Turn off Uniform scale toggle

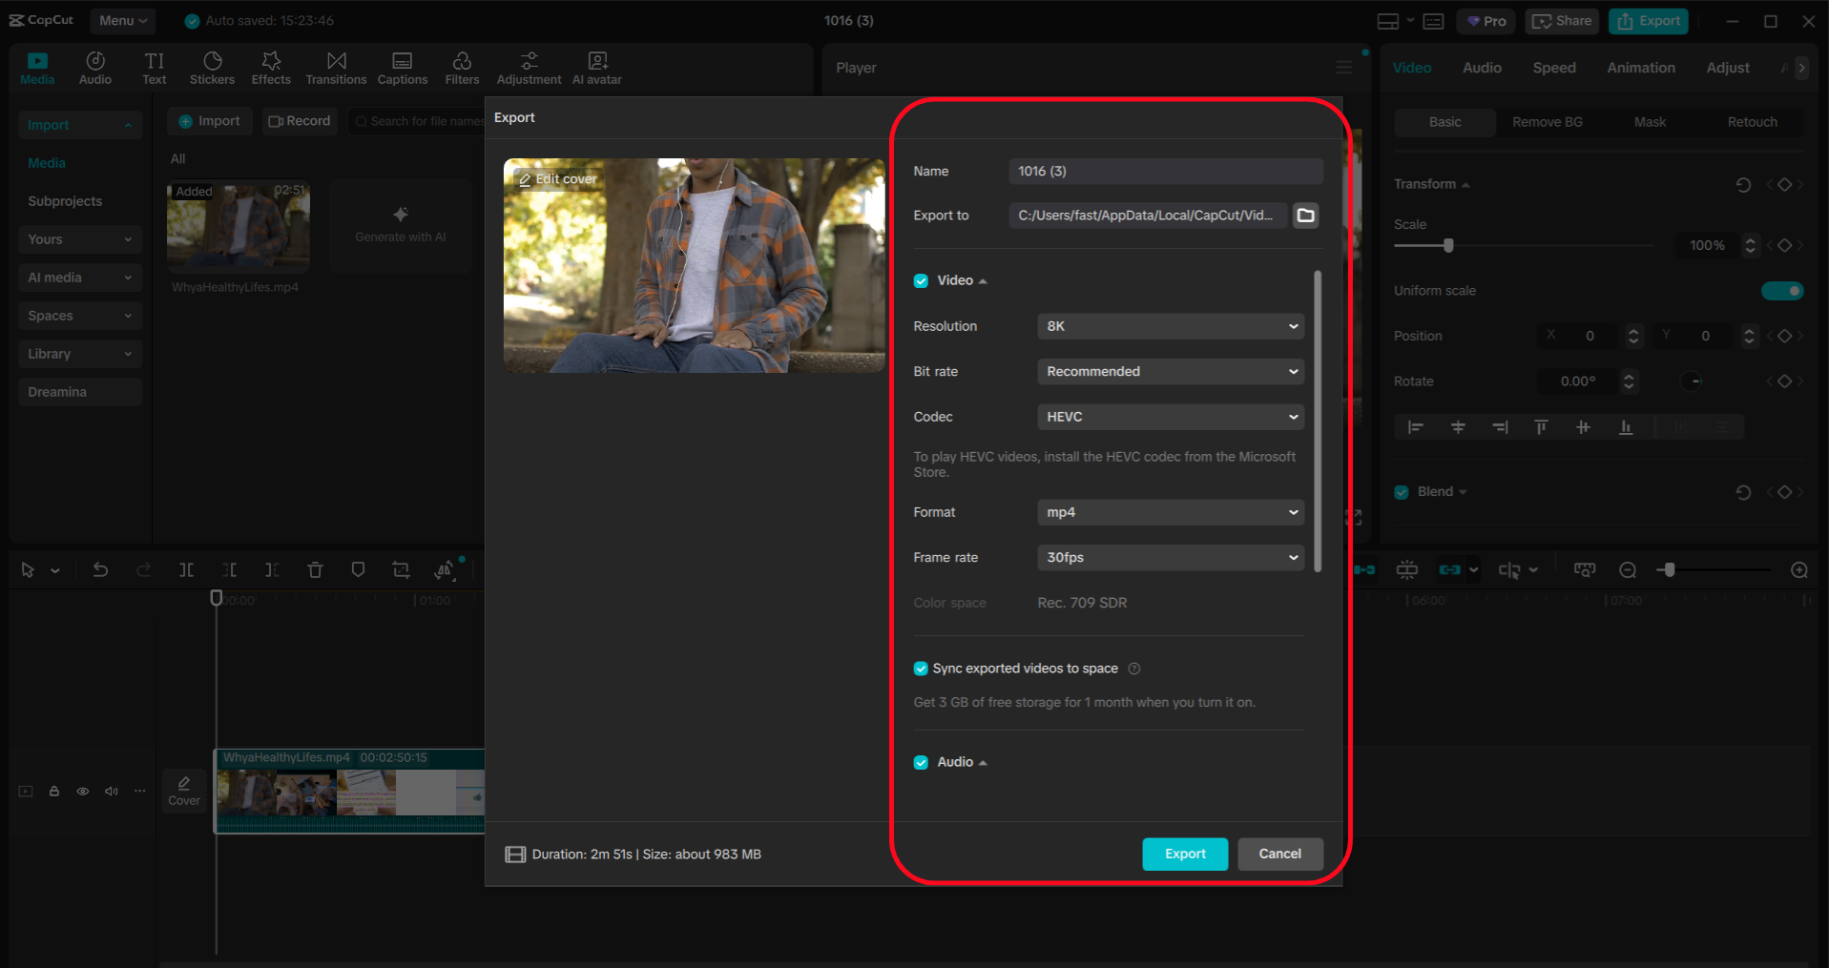pyautogui.click(x=1782, y=290)
